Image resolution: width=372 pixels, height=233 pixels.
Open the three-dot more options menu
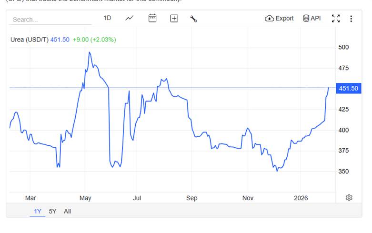pos(351,19)
